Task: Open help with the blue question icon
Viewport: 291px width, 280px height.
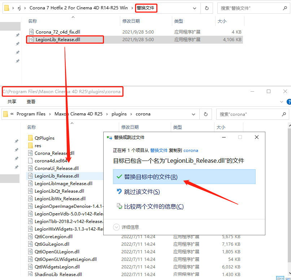Action: point(289,102)
